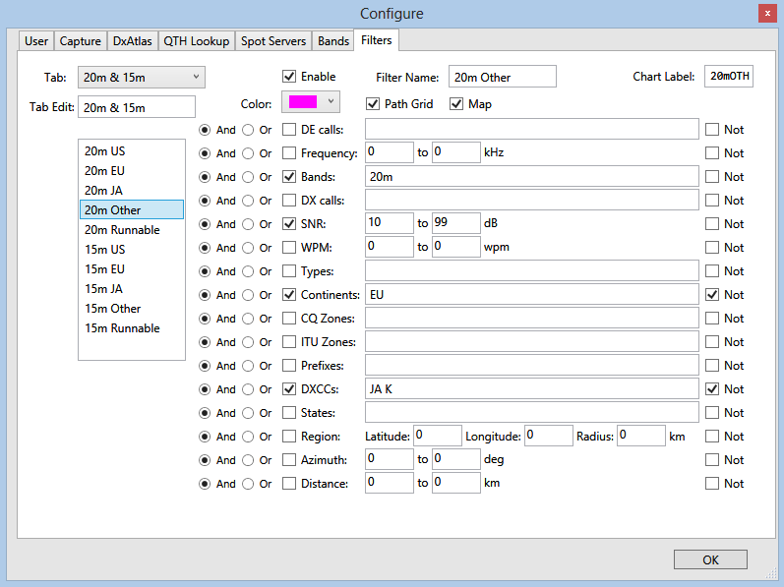Go to QTH Lookup tab

pos(197,41)
